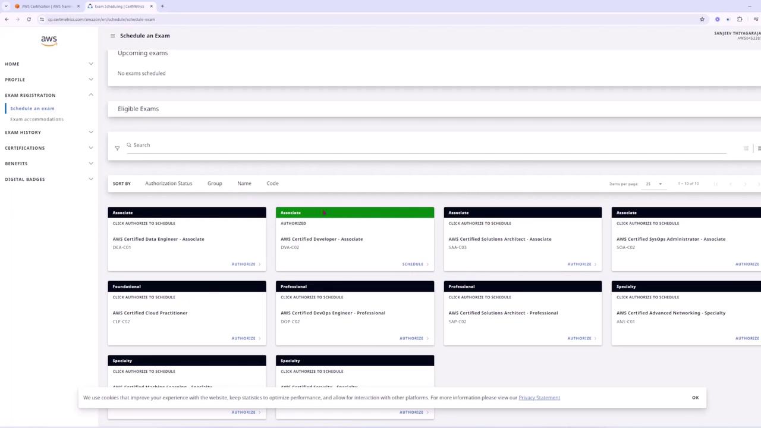761x428 pixels.
Task: Click the browser address bar URL
Action: point(101,19)
